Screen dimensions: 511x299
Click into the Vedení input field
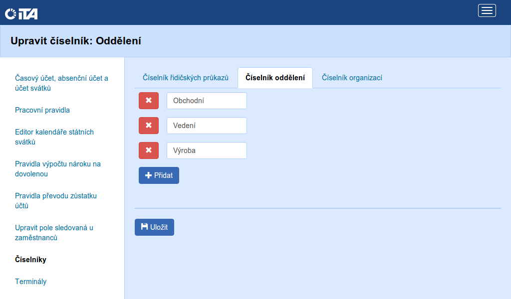coord(207,126)
